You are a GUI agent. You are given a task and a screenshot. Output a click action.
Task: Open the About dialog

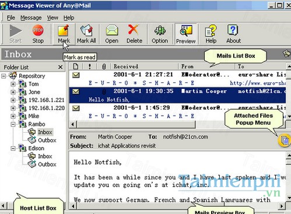233,34
